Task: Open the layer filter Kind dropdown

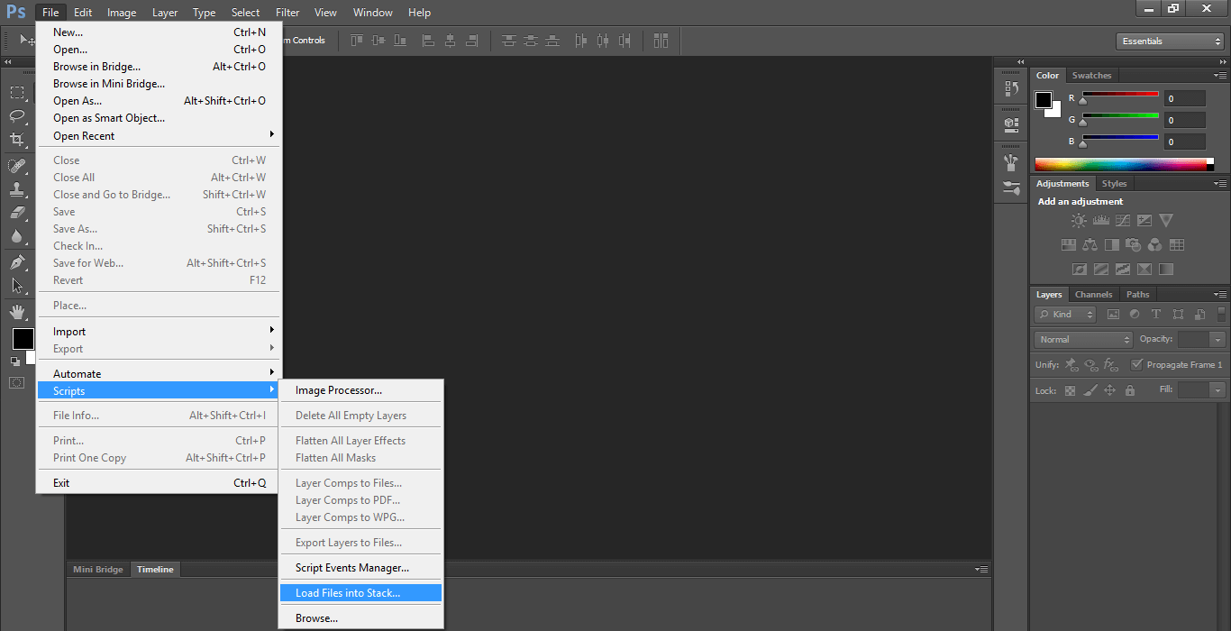Action: pos(1065,315)
